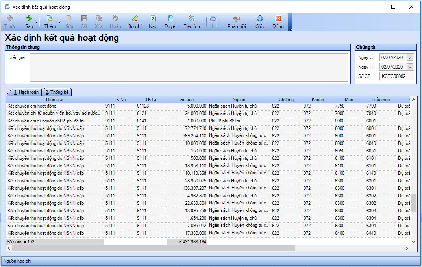Switch to the Thống kê tab
The height and width of the screenshot is (267, 422).
[x=57, y=92]
